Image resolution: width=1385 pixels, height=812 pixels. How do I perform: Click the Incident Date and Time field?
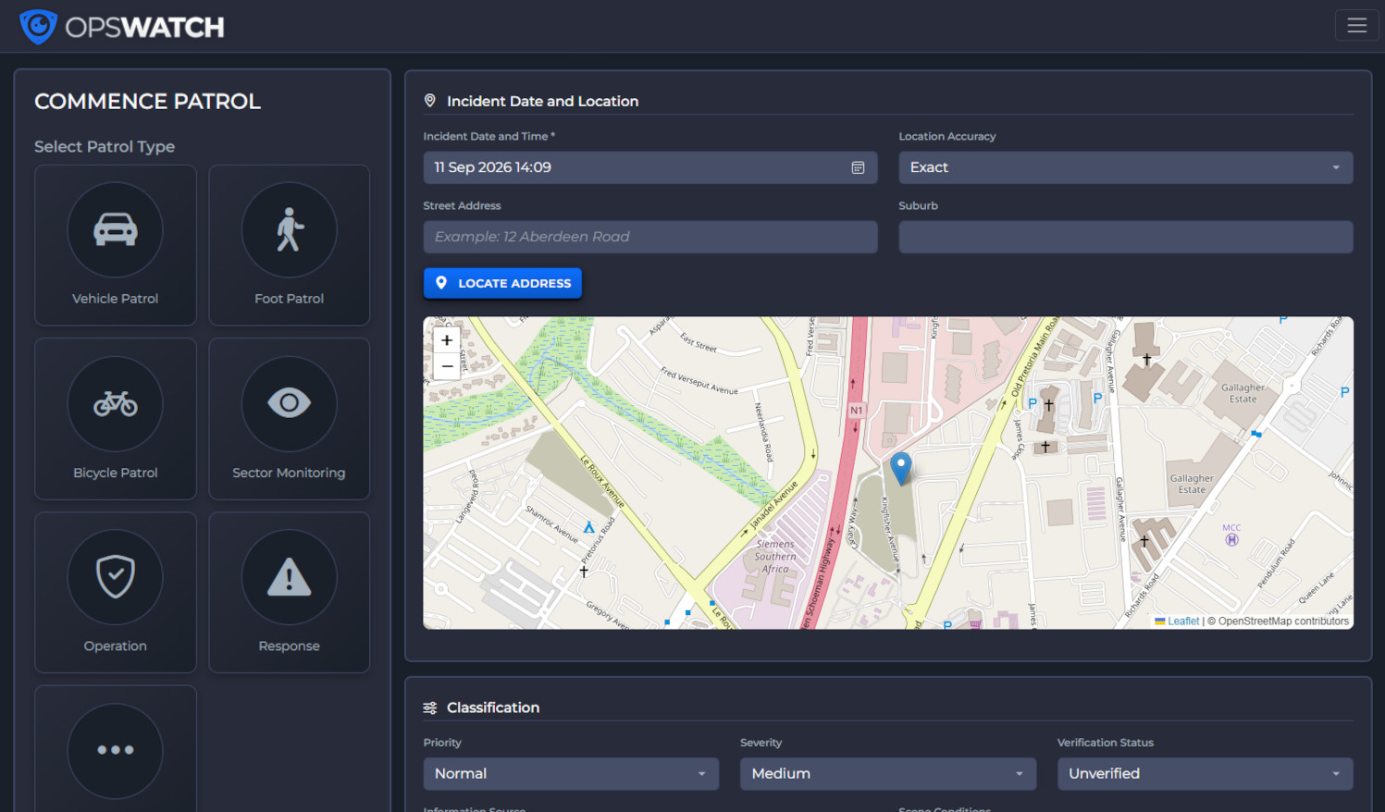coord(650,167)
